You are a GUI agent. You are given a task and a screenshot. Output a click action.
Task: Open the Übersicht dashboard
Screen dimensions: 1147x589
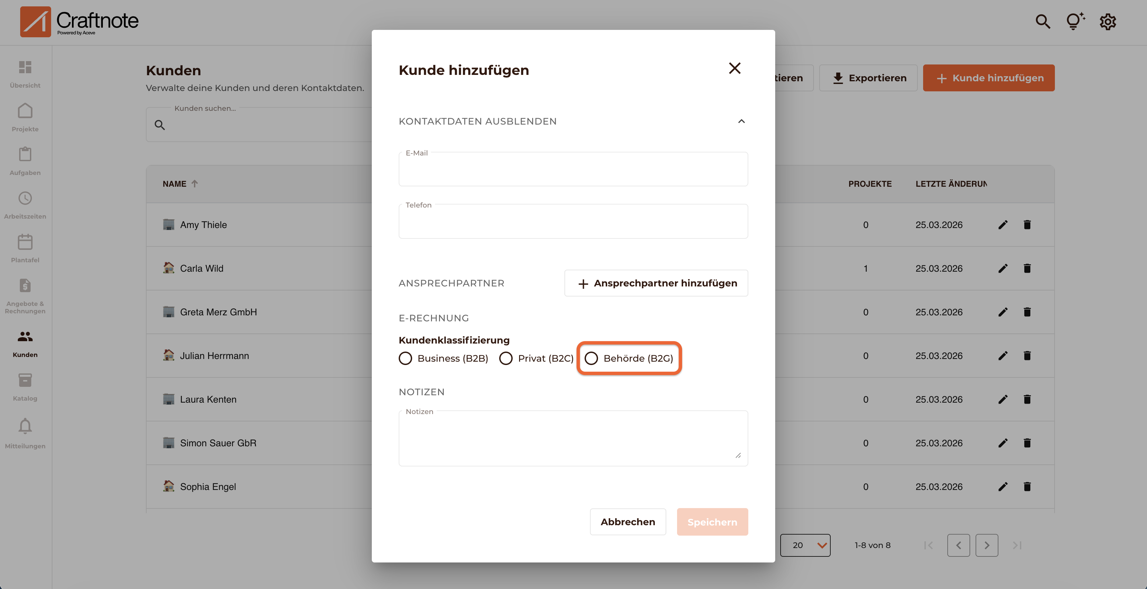point(25,74)
